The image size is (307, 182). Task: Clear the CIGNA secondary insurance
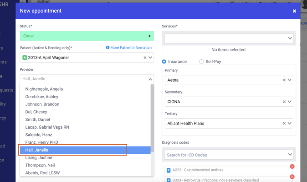point(284,102)
